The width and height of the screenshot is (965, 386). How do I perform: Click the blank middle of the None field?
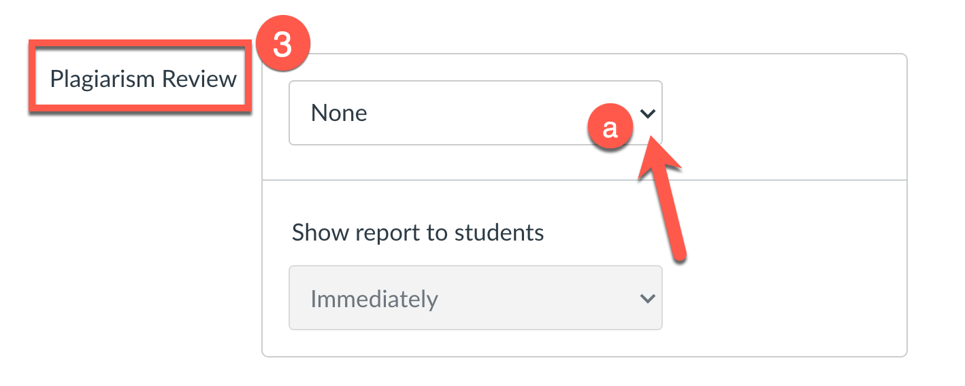pos(476,113)
